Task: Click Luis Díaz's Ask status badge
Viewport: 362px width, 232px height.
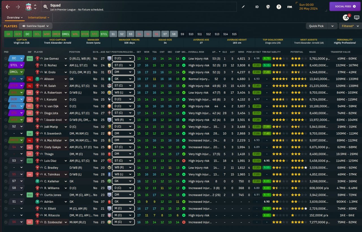Action: [x=29, y=161]
